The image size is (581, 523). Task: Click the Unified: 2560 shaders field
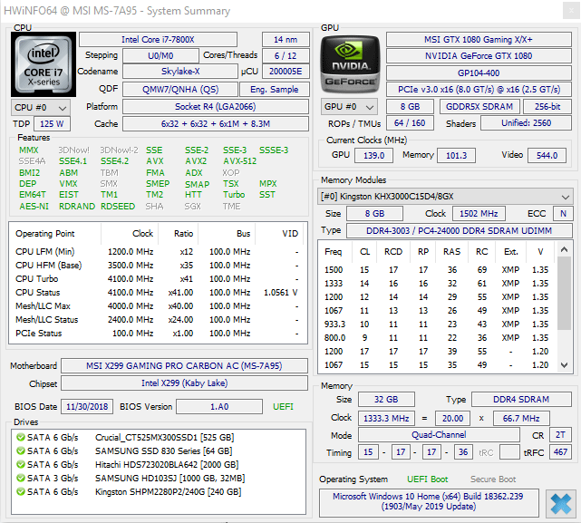(526, 123)
